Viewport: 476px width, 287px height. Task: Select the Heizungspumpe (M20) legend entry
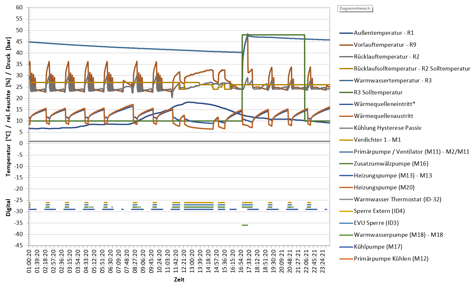pyautogui.click(x=384, y=187)
